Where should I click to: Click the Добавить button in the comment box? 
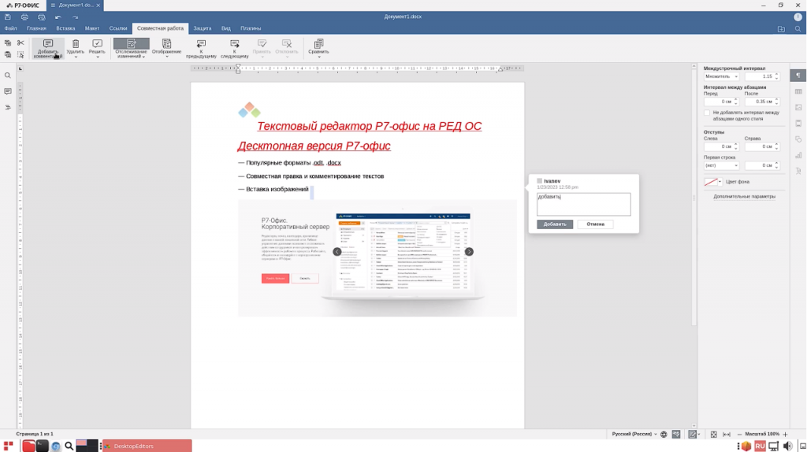tap(555, 224)
